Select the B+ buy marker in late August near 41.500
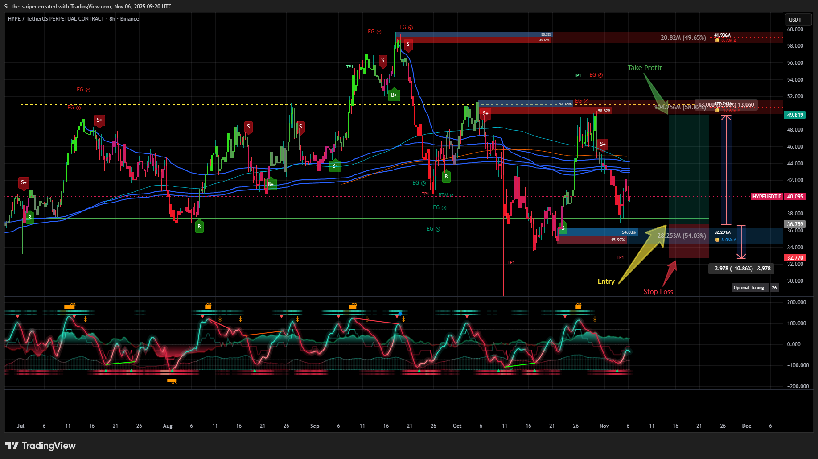The image size is (818, 459). [271, 184]
